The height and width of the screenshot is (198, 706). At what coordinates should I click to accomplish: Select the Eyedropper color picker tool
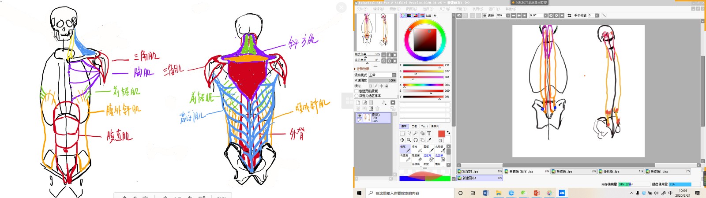point(429,140)
